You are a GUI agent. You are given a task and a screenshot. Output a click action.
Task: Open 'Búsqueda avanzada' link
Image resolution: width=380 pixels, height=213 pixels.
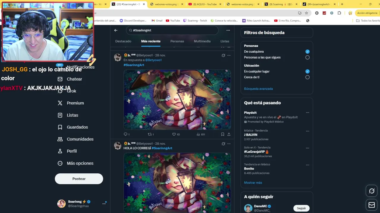(258, 89)
